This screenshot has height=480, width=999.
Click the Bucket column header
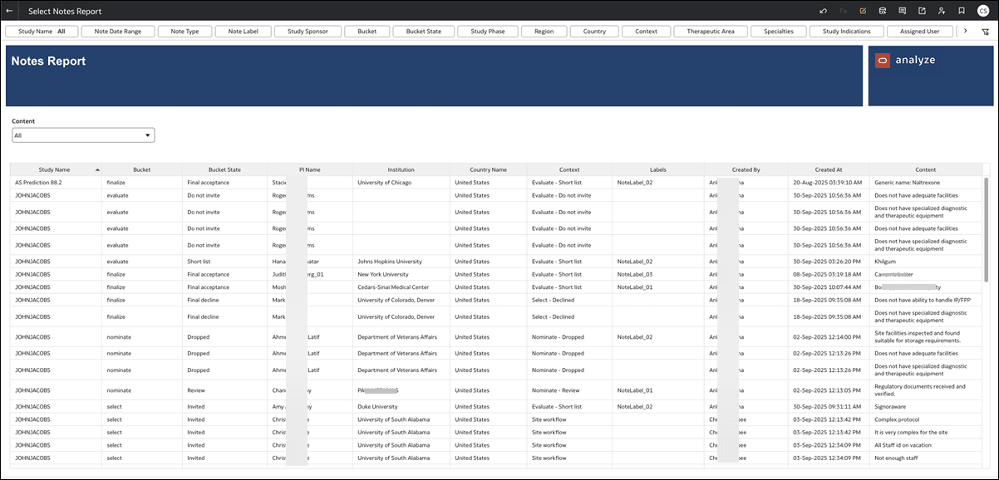(x=142, y=169)
